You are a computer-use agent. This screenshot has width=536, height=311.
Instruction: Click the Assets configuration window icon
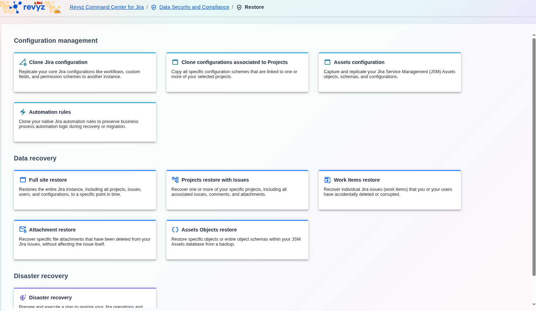click(328, 62)
